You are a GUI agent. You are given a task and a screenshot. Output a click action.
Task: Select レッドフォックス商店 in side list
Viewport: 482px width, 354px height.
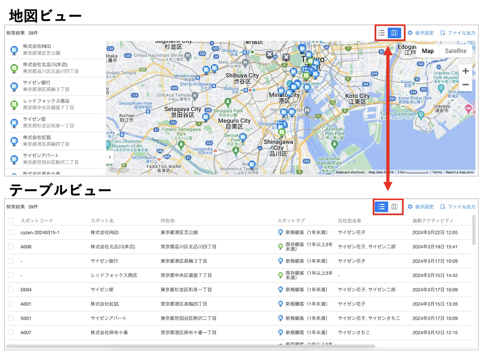pyautogui.click(x=54, y=104)
